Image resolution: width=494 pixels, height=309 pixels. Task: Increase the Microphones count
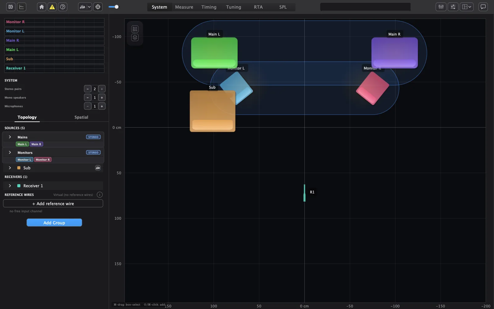102,106
